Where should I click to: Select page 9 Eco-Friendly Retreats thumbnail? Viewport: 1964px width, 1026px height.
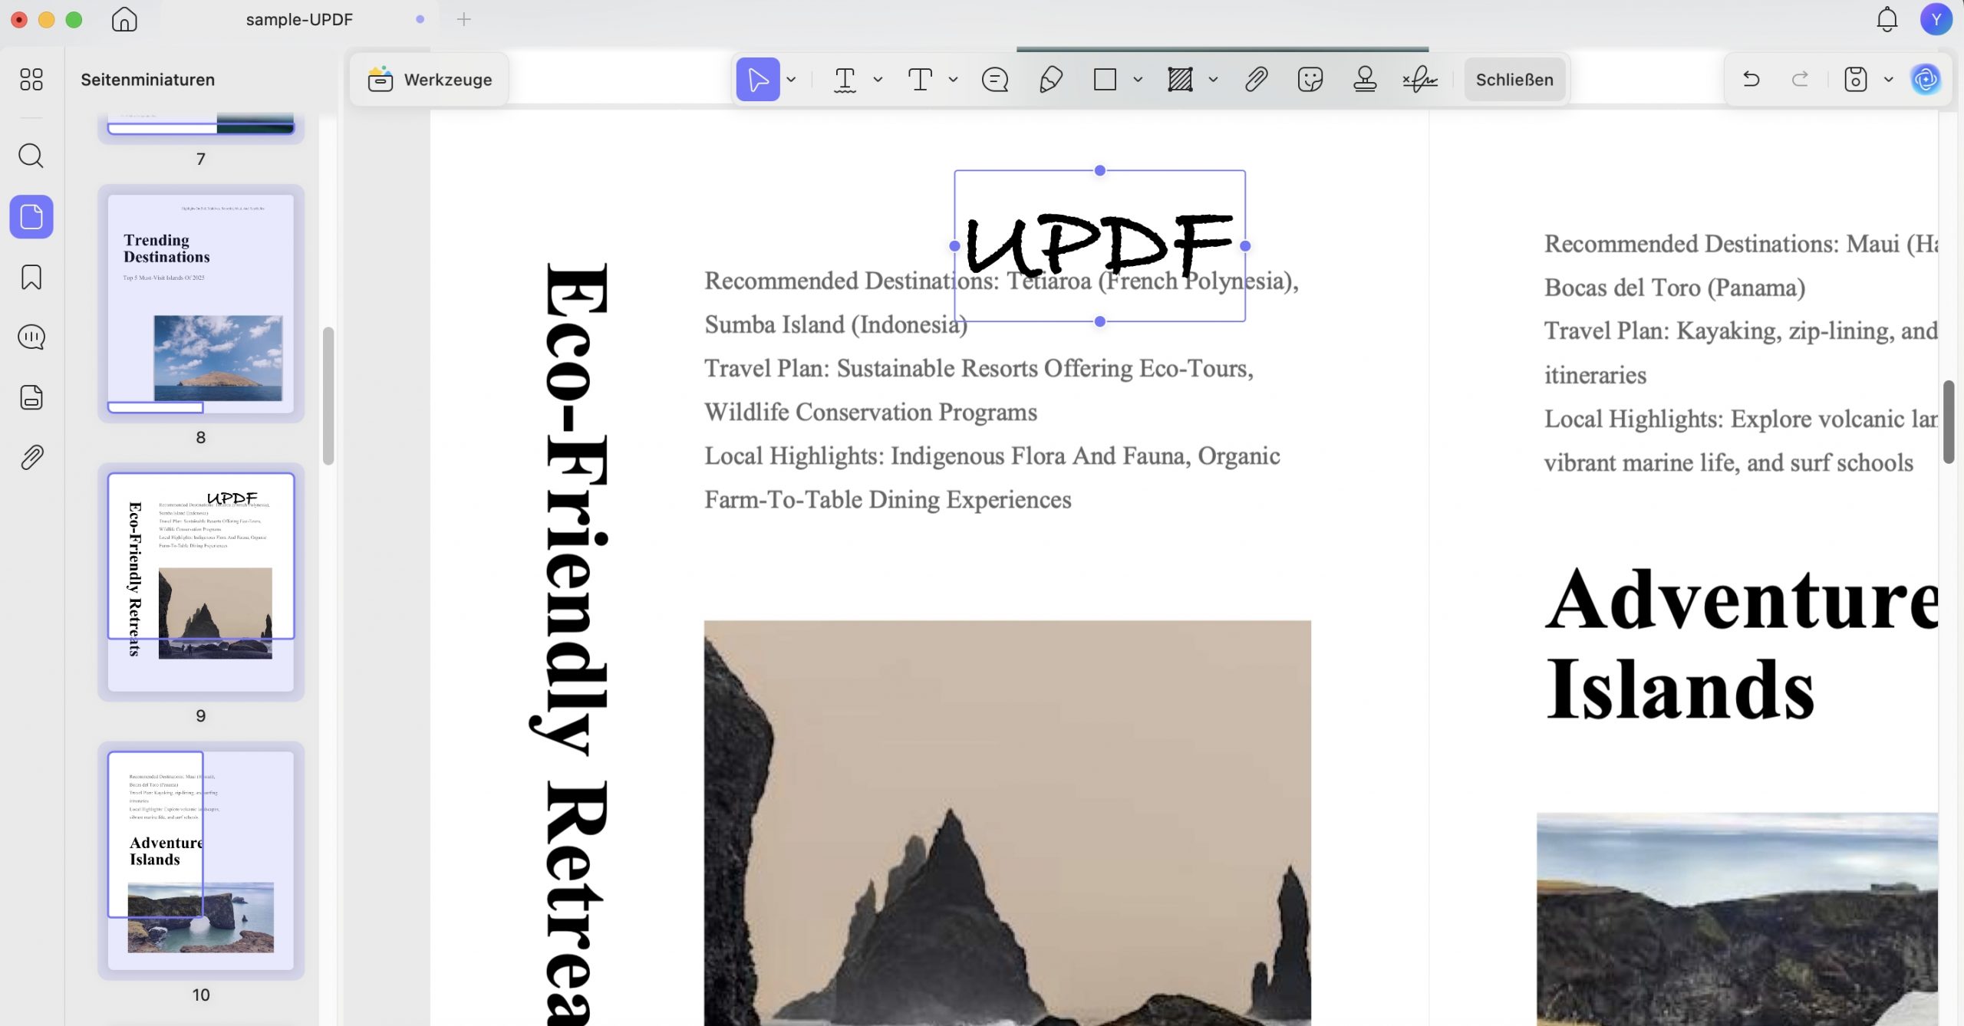click(201, 582)
